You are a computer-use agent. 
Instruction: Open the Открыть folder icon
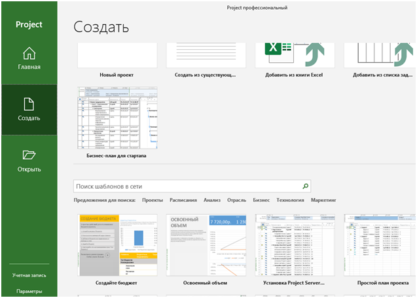tap(29, 155)
